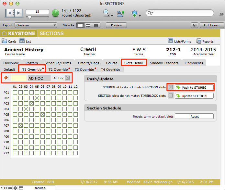225x190 pixels.
Task: Open the Browse mode popup at bottom
Action: (x=39, y=188)
